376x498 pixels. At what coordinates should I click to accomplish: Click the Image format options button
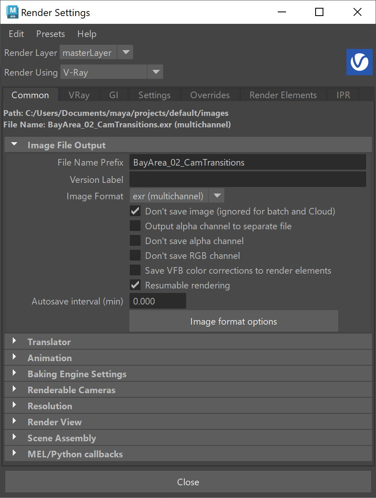point(233,321)
